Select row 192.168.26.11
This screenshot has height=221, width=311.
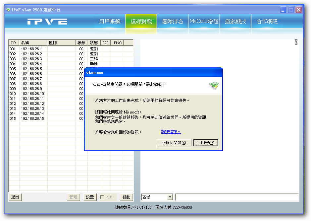tap(46, 98)
